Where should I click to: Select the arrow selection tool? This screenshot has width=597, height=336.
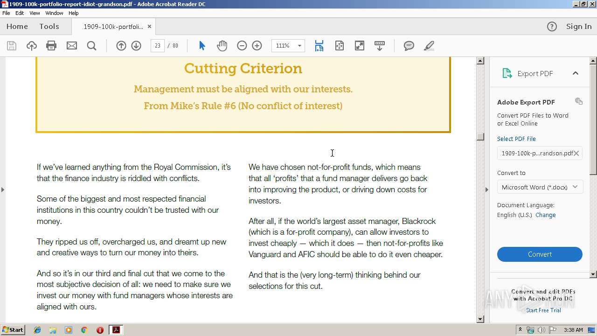pyautogui.click(x=202, y=46)
